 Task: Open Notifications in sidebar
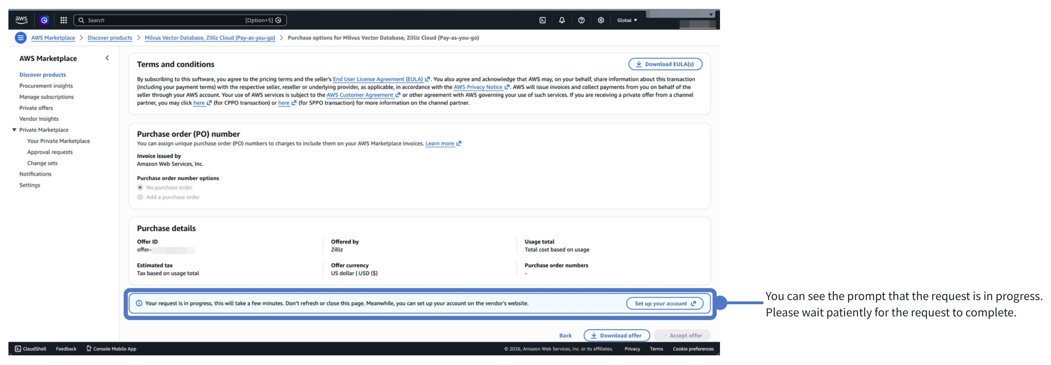pos(35,174)
